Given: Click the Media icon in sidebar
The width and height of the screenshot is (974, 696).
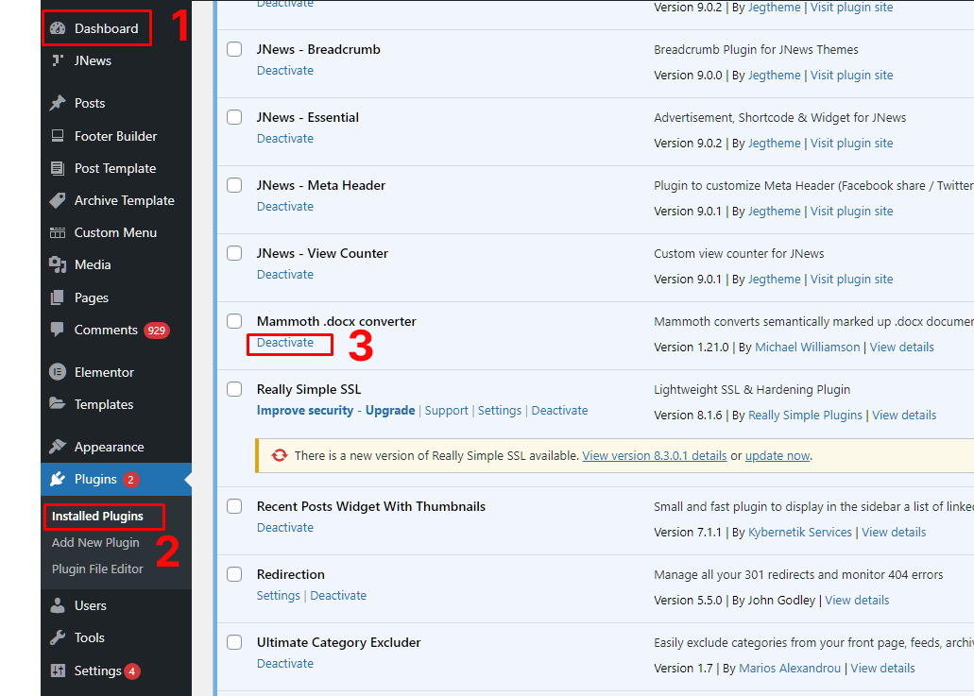Looking at the screenshot, I should tap(58, 264).
